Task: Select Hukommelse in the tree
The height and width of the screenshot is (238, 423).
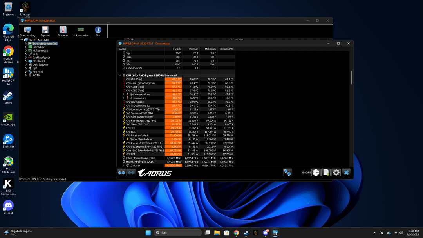Action: click(x=40, y=51)
